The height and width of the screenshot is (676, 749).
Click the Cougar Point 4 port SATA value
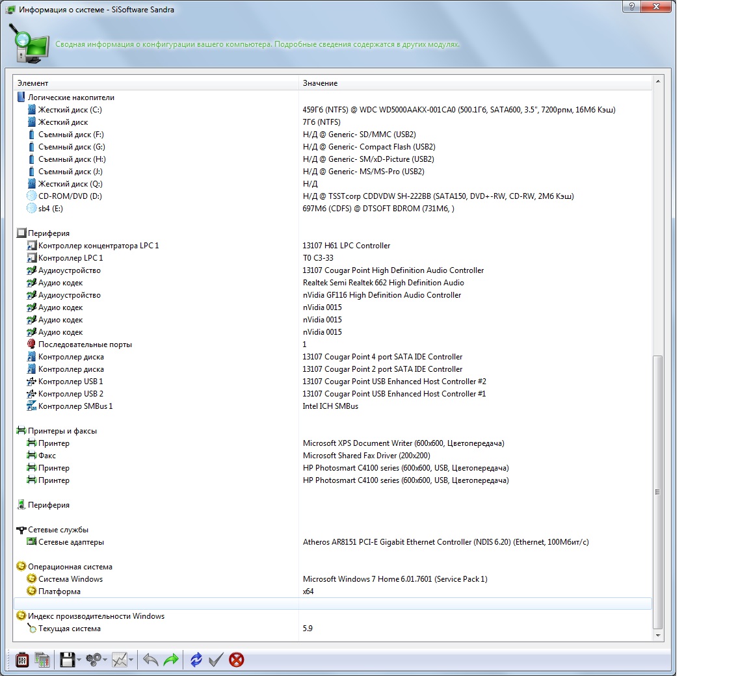tap(382, 357)
